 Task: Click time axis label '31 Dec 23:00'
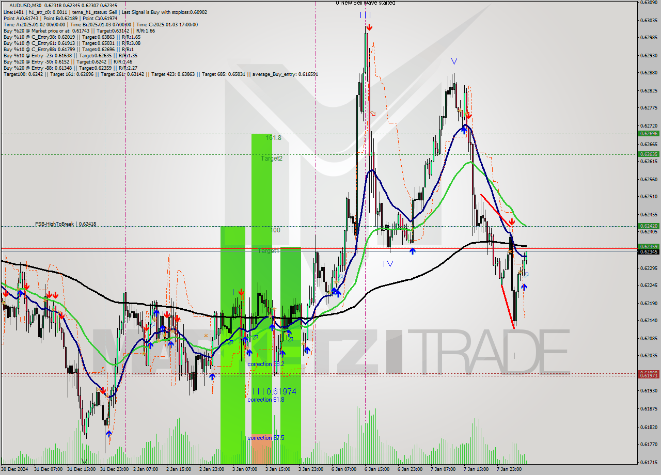114,469
